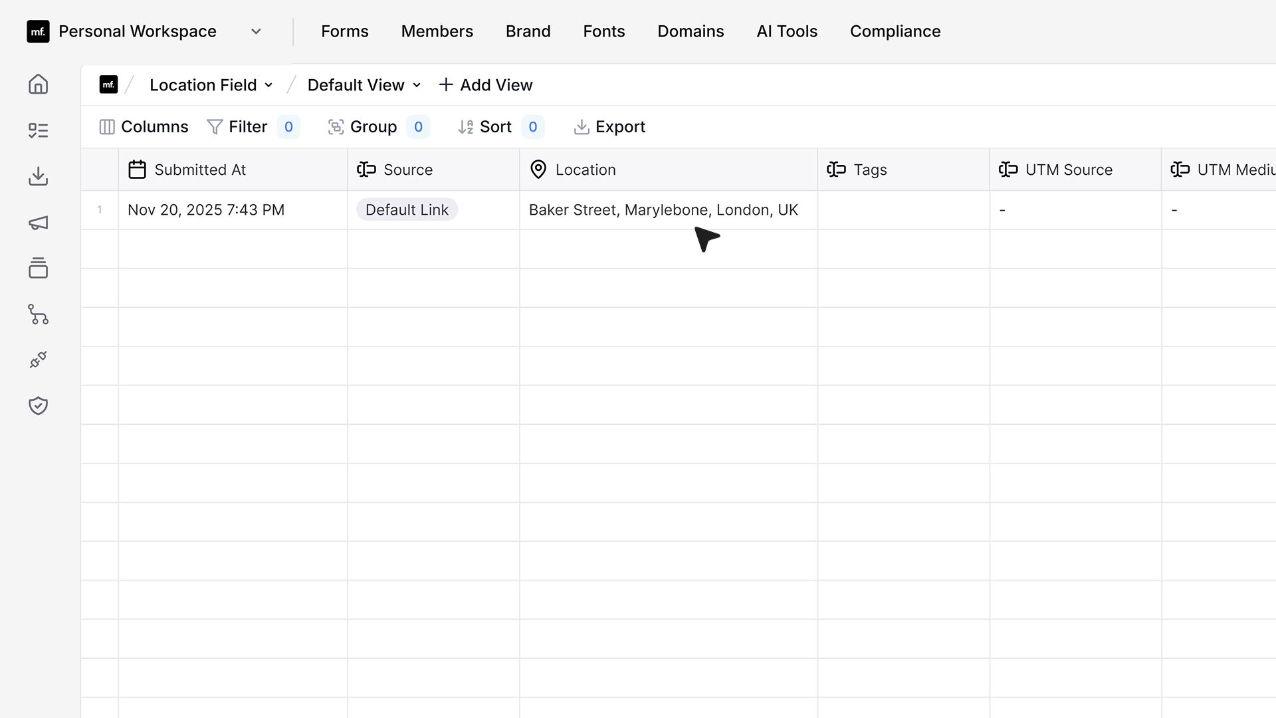Open the Location Field form dropdown

(x=211, y=85)
